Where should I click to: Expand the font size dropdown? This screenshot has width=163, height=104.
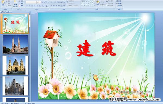40,2
